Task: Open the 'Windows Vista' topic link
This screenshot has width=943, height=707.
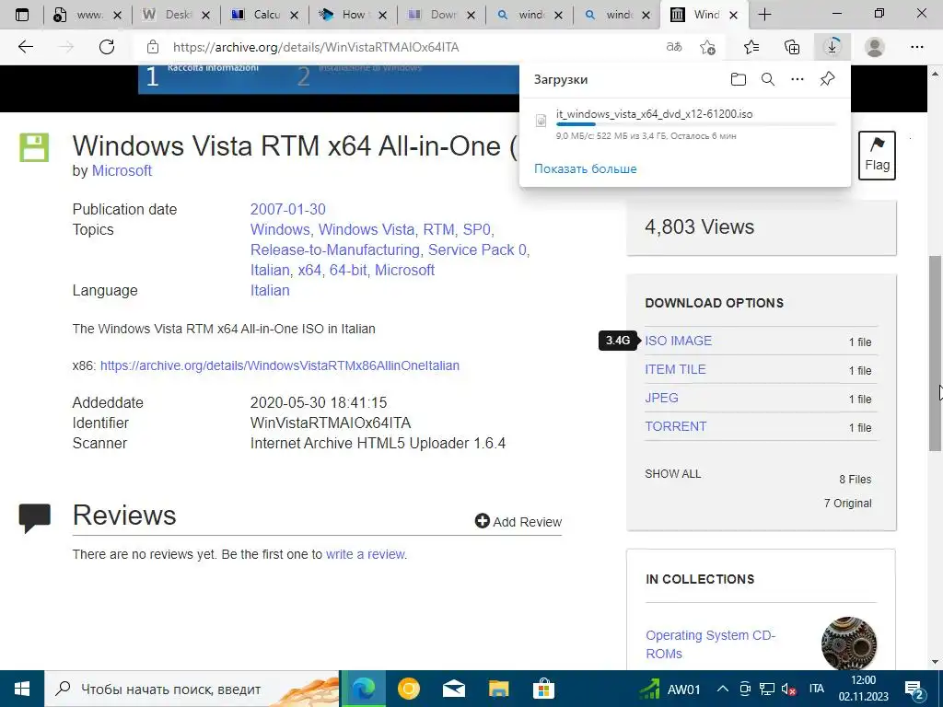Action: pos(367,229)
